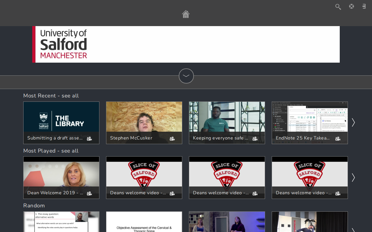The width and height of the screenshot is (372, 232).
Task: Go to the Home page icon
Action: 186,14
